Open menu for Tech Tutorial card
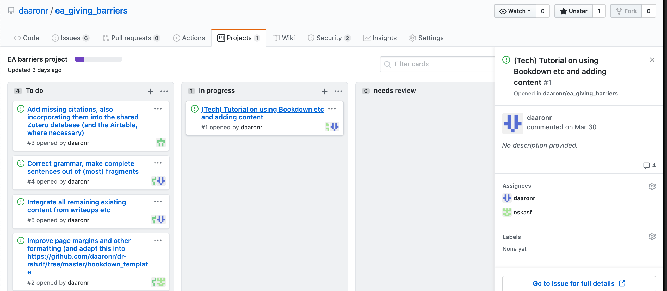The image size is (667, 291). coord(332,109)
